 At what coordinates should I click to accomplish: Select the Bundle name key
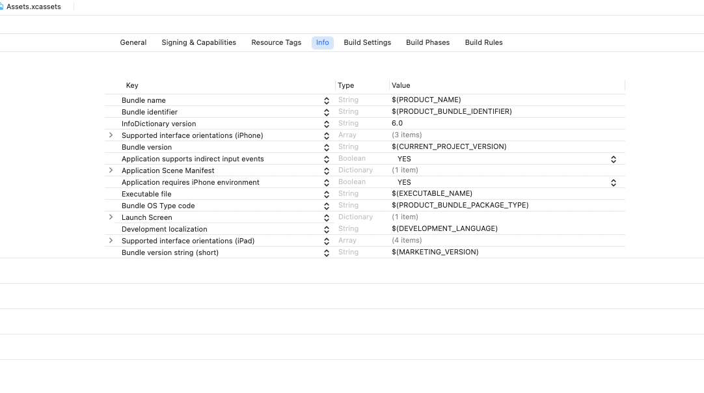pos(144,100)
